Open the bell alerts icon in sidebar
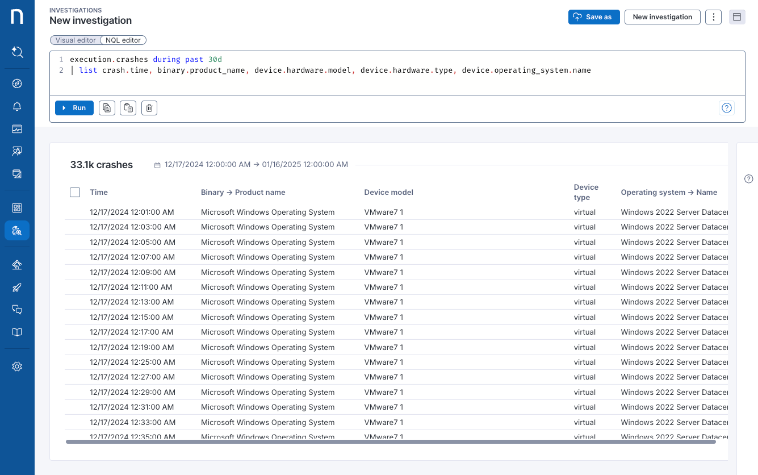 [17, 106]
